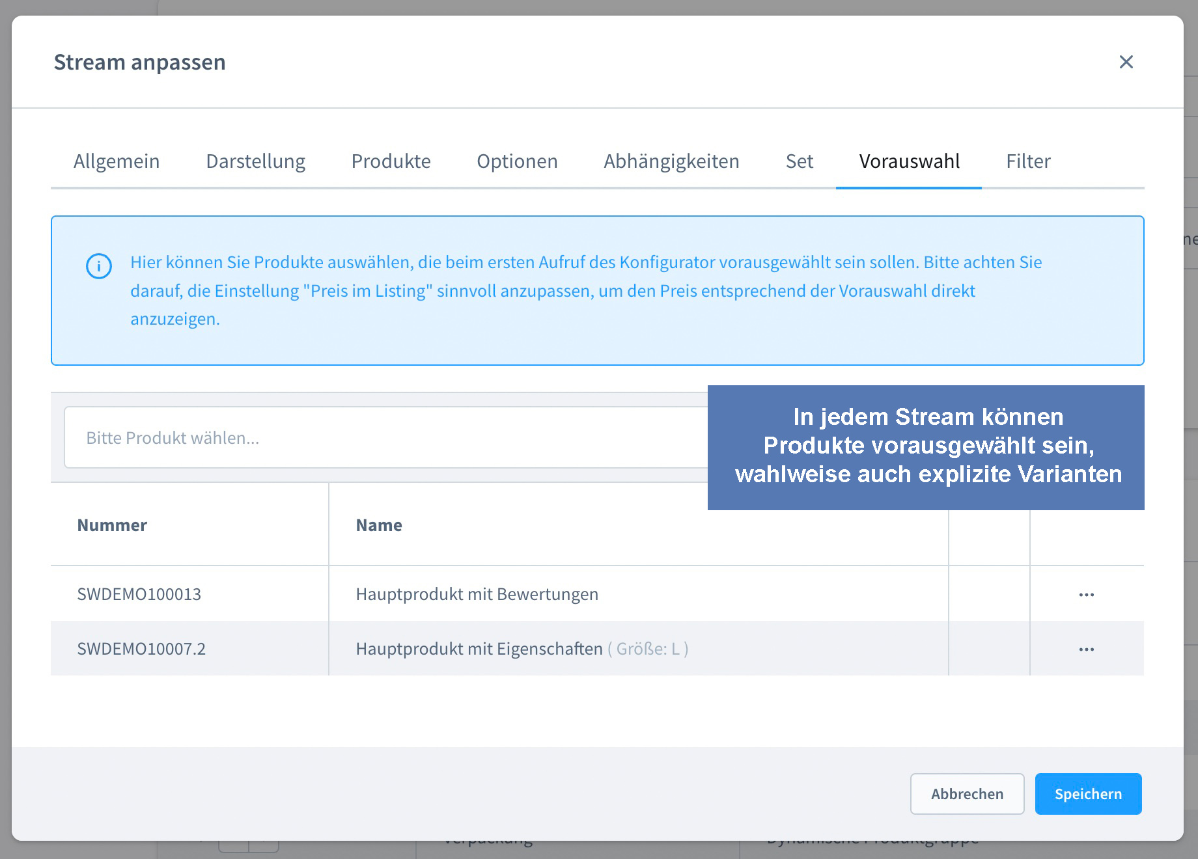1198x859 pixels.
Task: Open the Darstellung tab
Action: click(x=256, y=161)
